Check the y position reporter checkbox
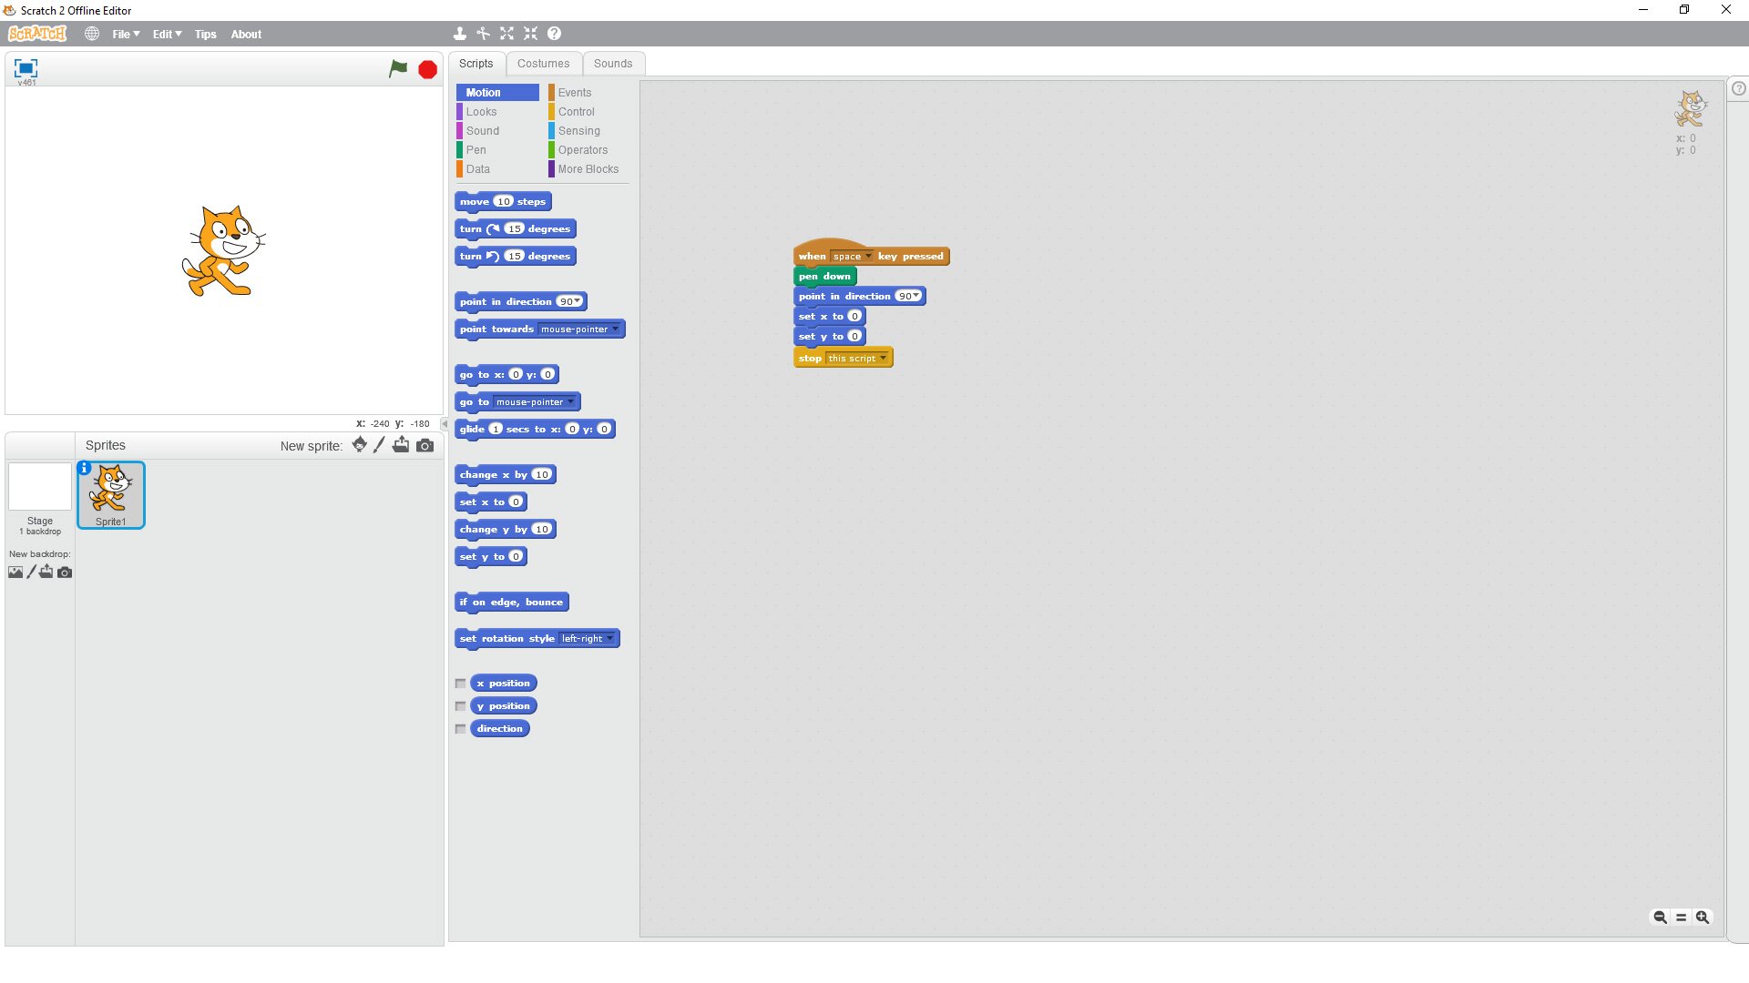This screenshot has width=1749, height=983. click(461, 706)
